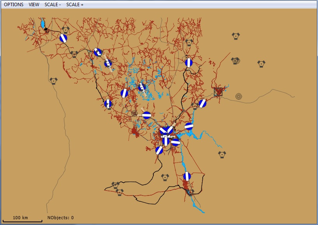Click blue vertical-bar runway marker in the upper right
This screenshot has height=225, width=318.
point(189,62)
